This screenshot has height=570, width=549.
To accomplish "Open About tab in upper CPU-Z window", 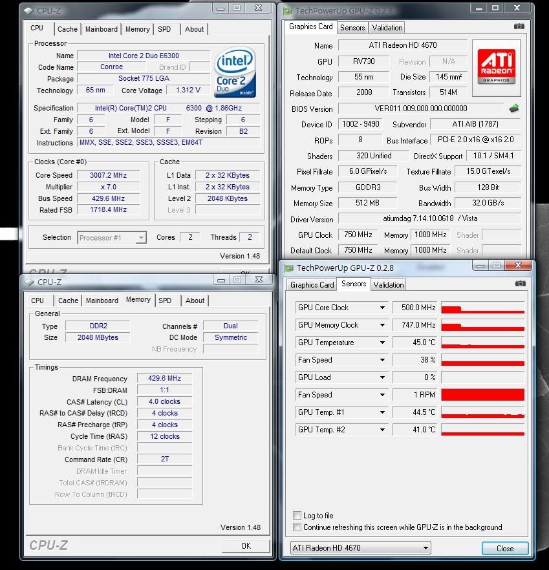I will click(194, 29).
